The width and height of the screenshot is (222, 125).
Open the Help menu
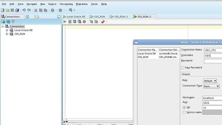pos(104,4)
